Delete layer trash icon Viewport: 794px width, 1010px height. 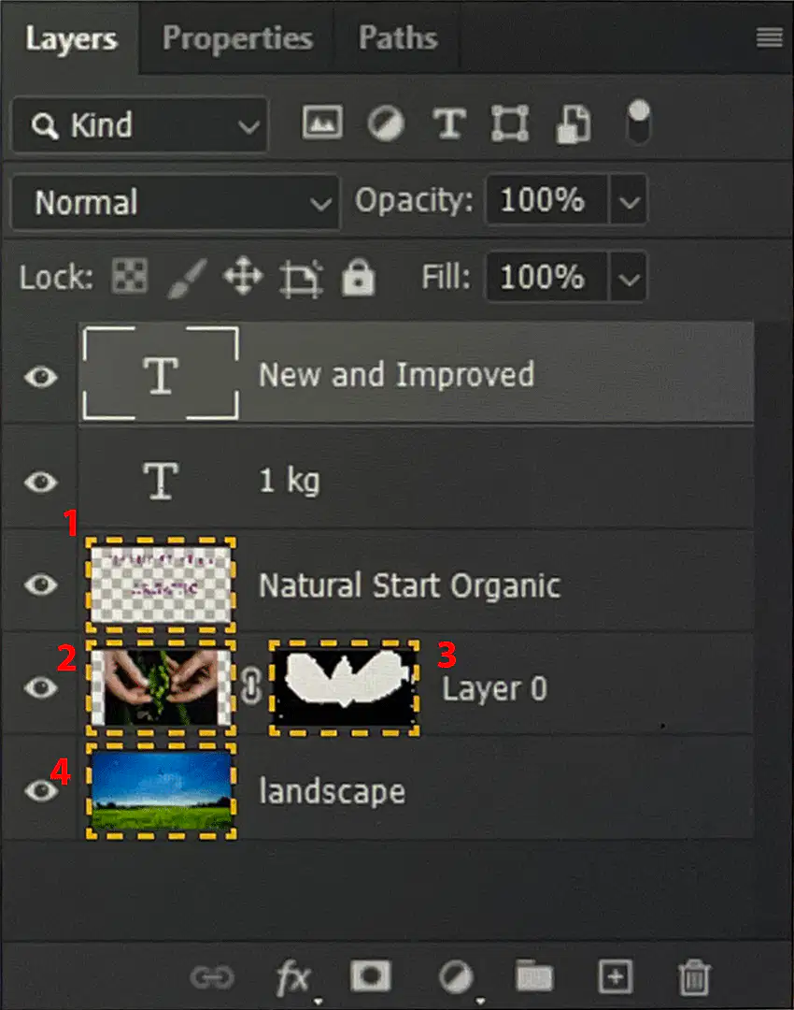coord(694,977)
